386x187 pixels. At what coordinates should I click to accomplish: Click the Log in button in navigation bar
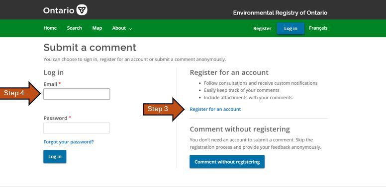tap(290, 28)
